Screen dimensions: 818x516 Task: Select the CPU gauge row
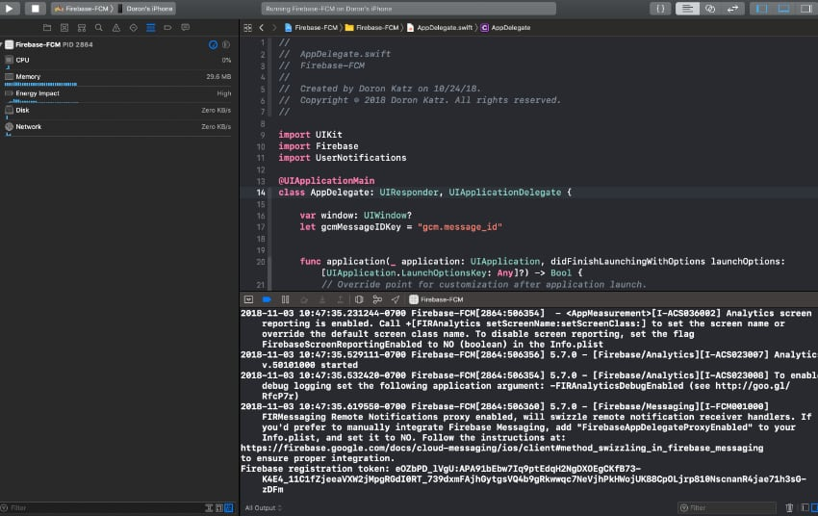click(118, 62)
